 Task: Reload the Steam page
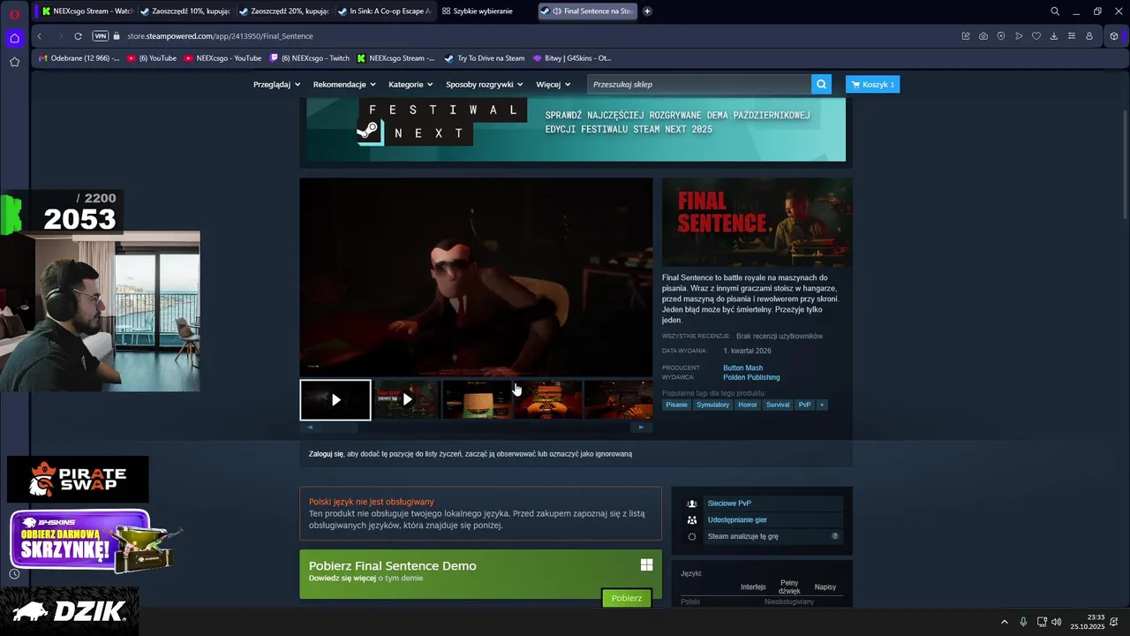[x=78, y=36]
